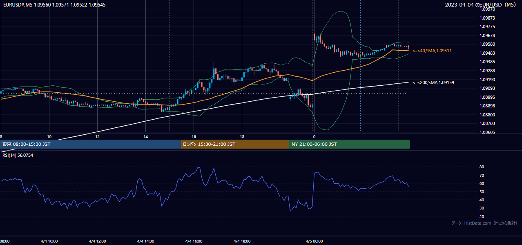Screen dimensions: 522x245
Task: Select the 1.09288 price axis label
Action: click(x=487, y=71)
